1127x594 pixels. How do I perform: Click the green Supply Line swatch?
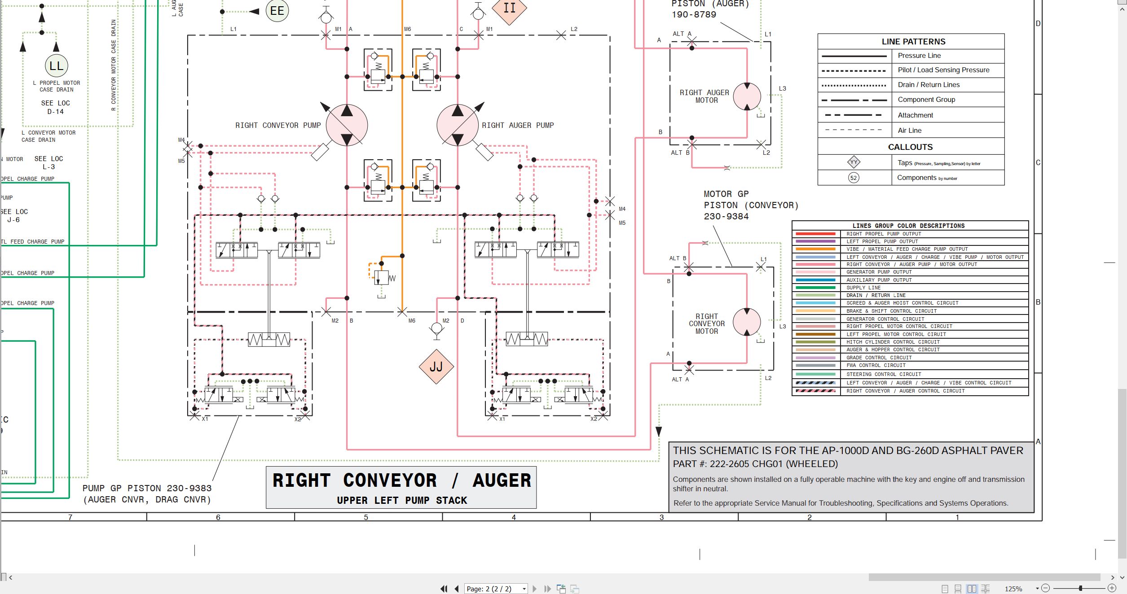click(x=815, y=288)
